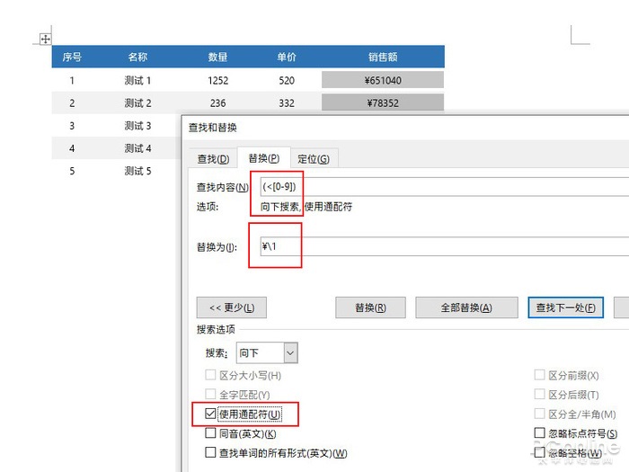Toggle 区分大小写(H) checkbox
629x472 pixels.
210,375
